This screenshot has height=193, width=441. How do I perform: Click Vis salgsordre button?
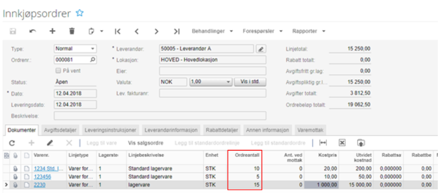(146, 143)
